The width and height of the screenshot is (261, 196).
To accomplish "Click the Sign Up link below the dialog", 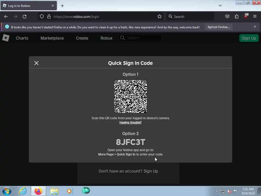I will pyautogui.click(x=151, y=171).
